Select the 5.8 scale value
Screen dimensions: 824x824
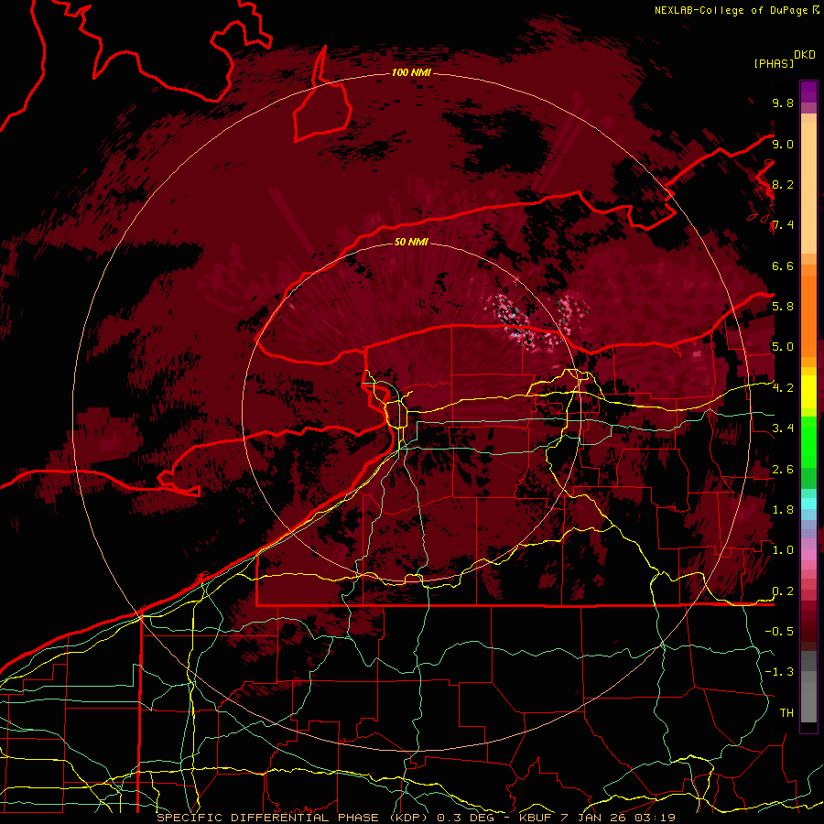(783, 307)
